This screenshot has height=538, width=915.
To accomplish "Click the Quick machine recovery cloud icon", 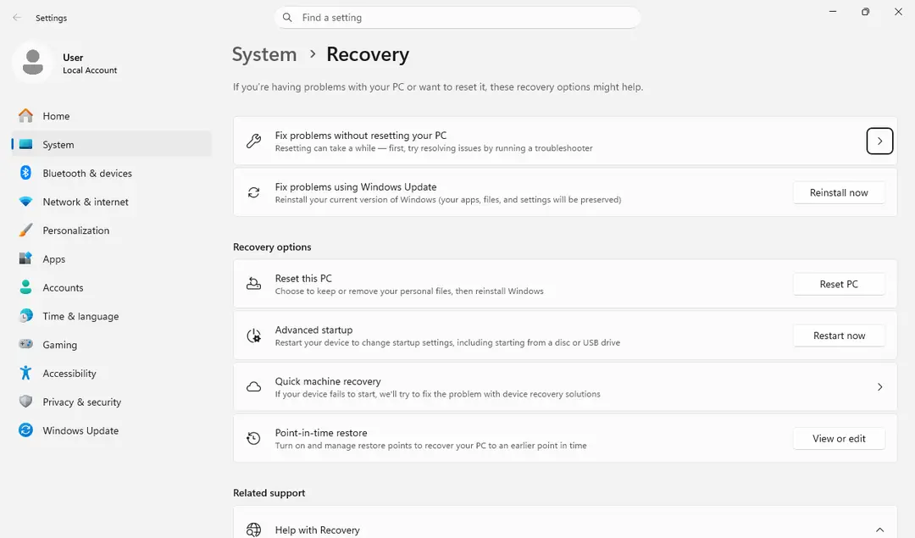I will pyautogui.click(x=254, y=387).
